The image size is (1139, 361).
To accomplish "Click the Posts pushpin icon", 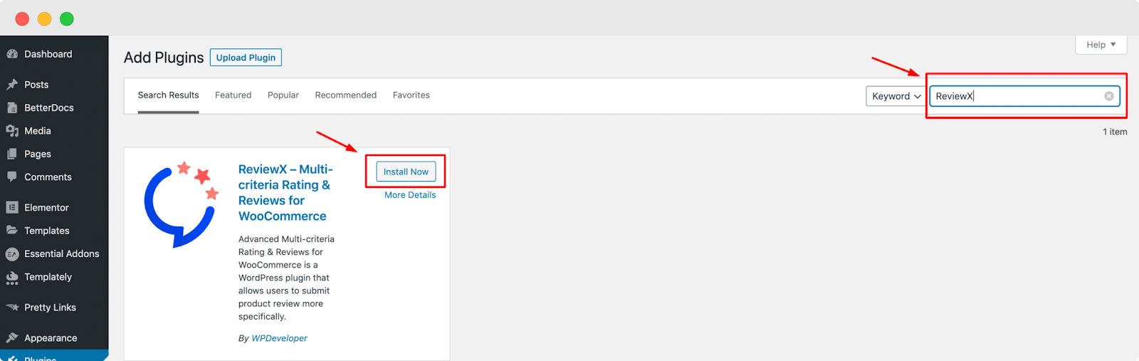I will click(12, 85).
